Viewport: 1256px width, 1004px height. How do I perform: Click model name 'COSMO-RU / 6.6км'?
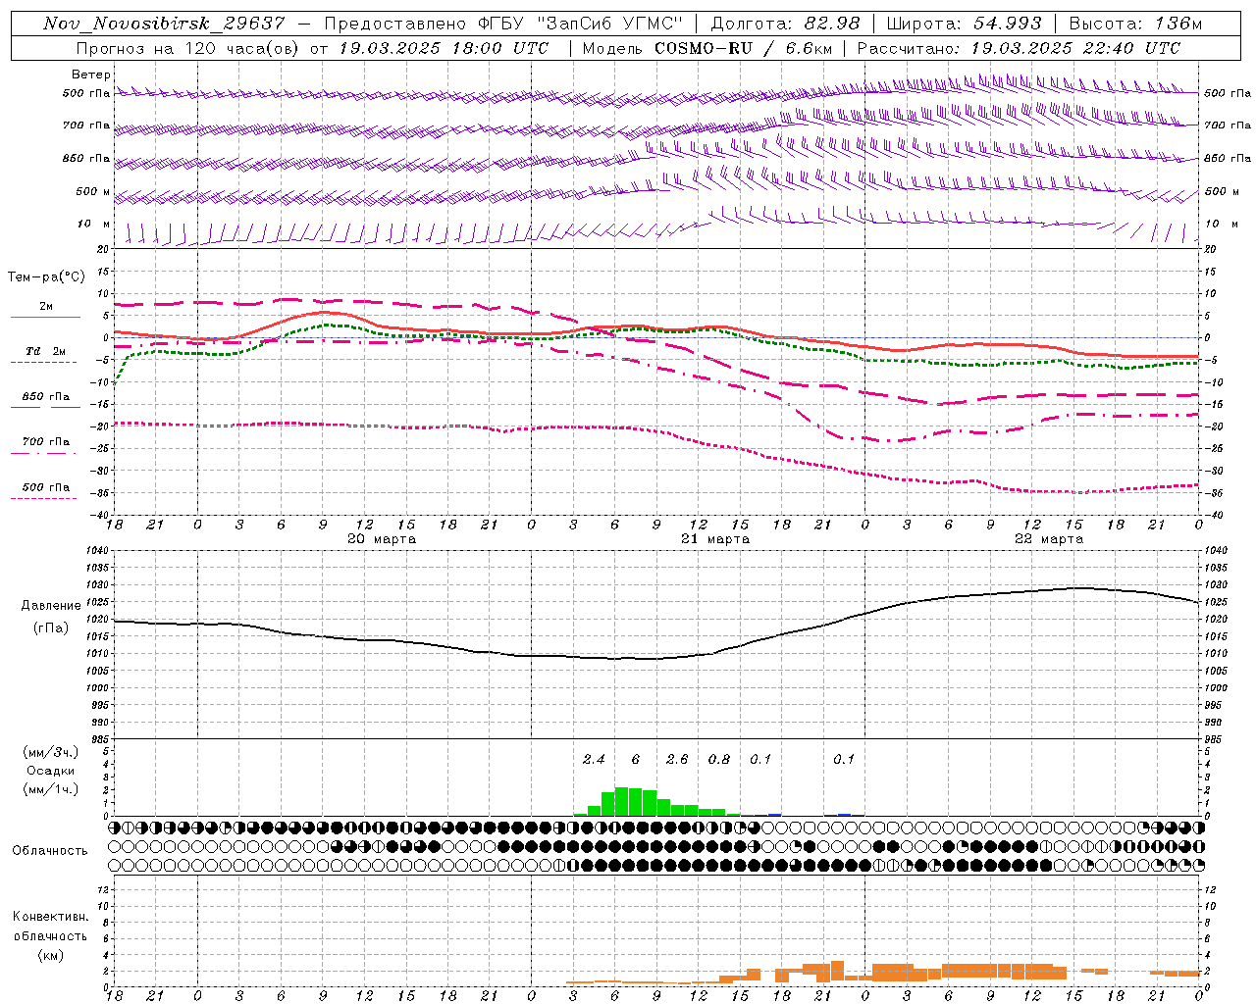click(x=744, y=48)
